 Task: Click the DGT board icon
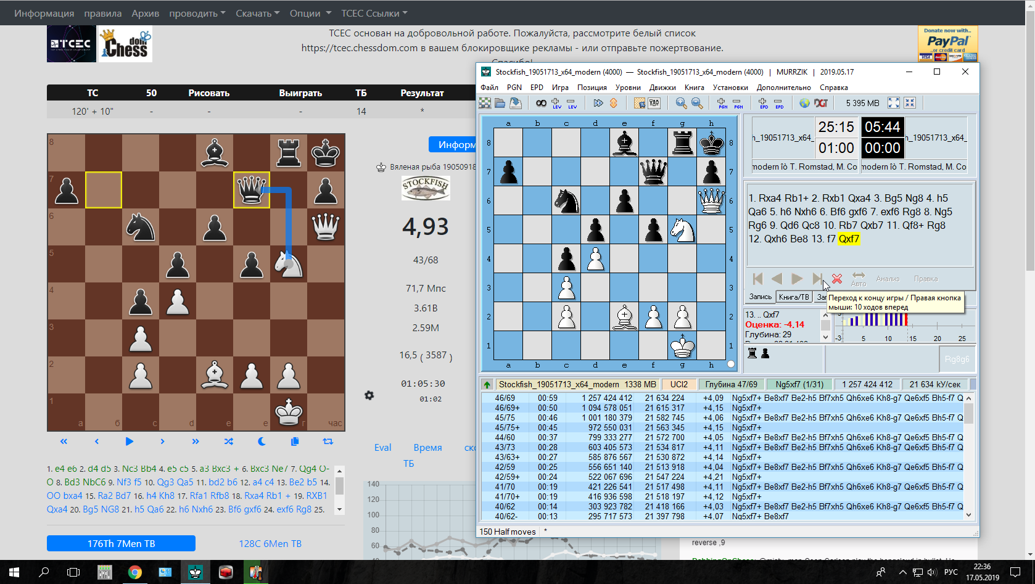(x=821, y=103)
